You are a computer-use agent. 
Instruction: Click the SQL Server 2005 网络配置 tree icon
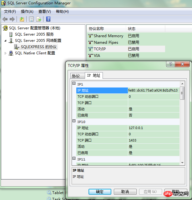11,41
